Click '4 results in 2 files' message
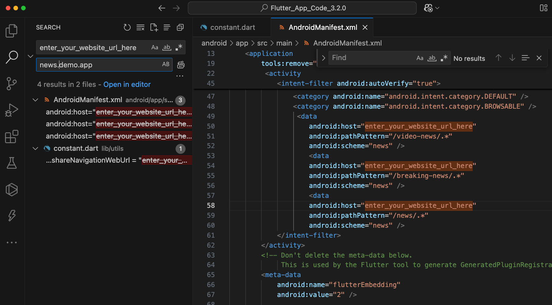Screen dimensions: 552x305 [x=67, y=85]
